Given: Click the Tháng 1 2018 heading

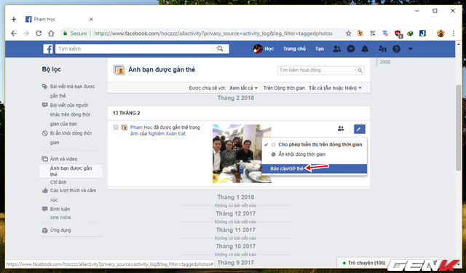Looking at the screenshot, I should click(x=236, y=197).
